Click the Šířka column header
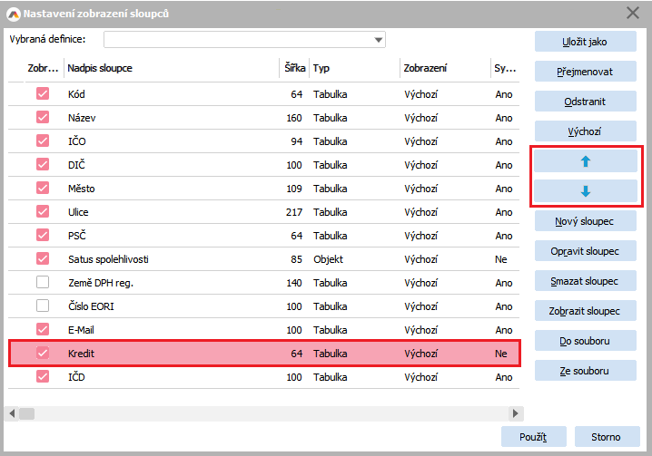The width and height of the screenshot is (652, 456). click(292, 68)
